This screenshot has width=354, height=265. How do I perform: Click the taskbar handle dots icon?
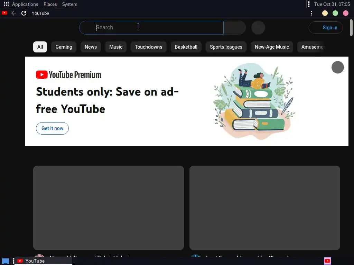13,261
